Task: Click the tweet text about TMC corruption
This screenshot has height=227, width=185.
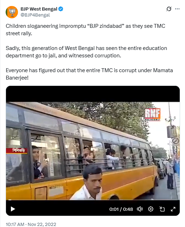Action: click(89, 74)
